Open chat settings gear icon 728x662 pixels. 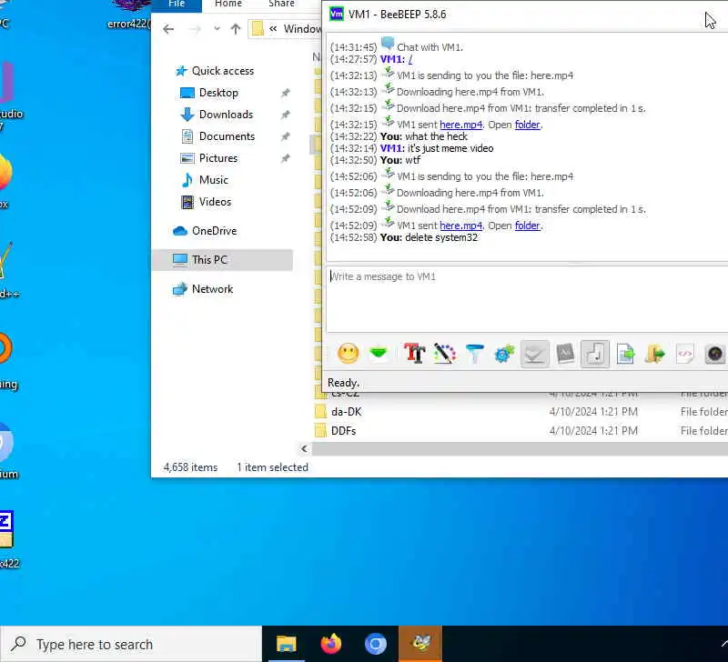coord(504,354)
